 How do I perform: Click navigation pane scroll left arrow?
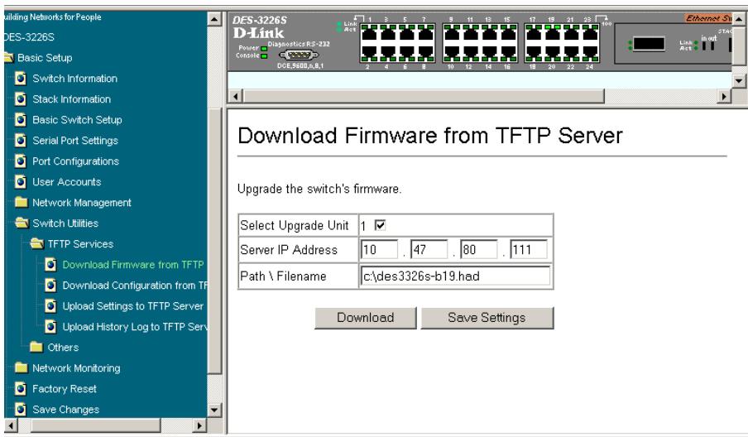click(x=11, y=425)
